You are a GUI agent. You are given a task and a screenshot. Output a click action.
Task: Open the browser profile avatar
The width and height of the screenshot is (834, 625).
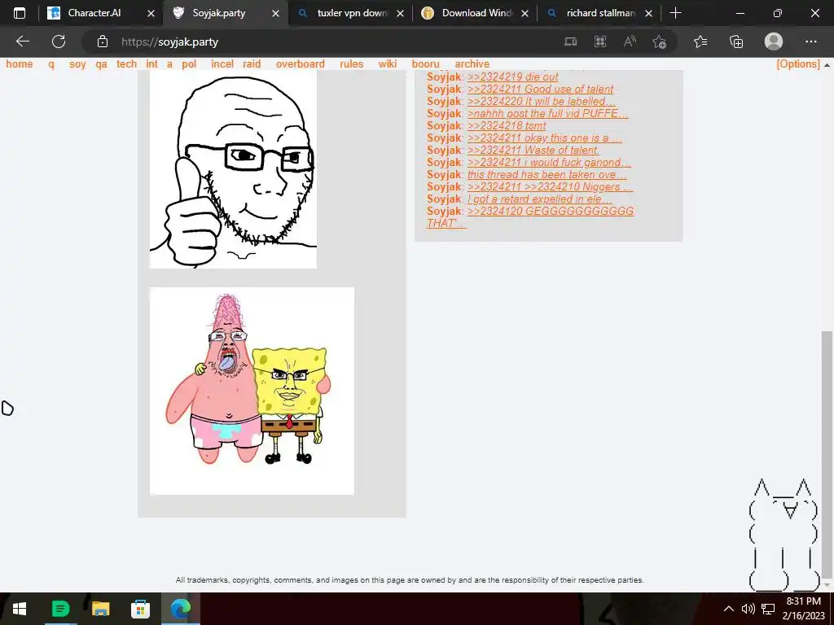tap(774, 42)
